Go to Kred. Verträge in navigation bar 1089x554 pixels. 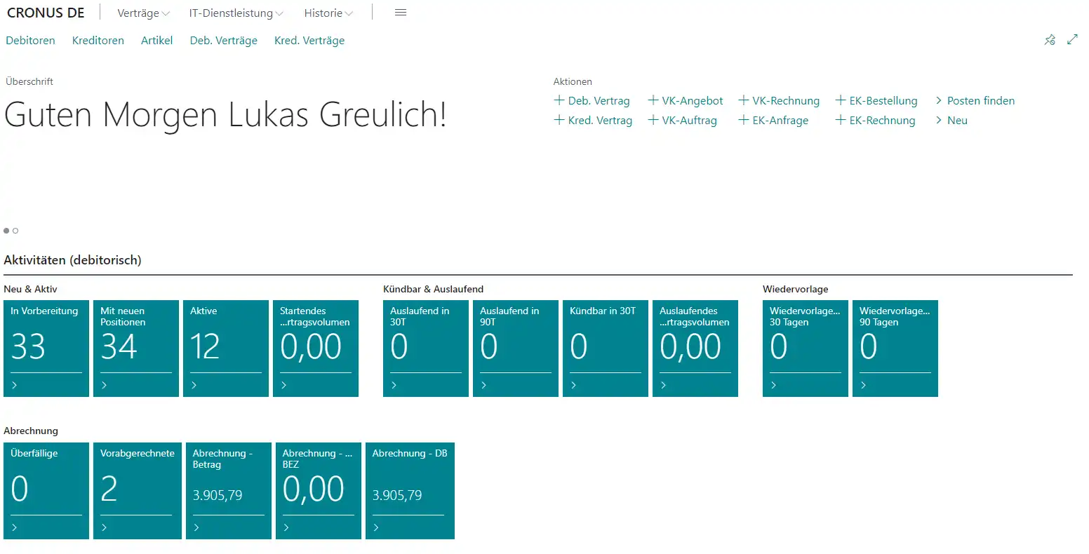pyautogui.click(x=309, y=41)
